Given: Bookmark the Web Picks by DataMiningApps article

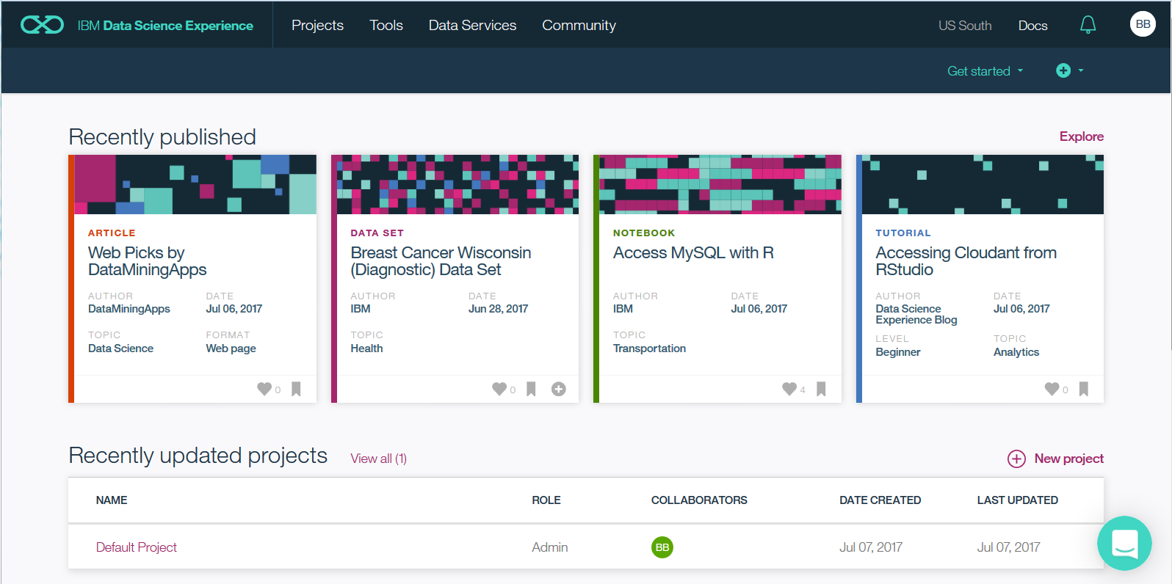Looking at the screenshot, I should 296,389.
